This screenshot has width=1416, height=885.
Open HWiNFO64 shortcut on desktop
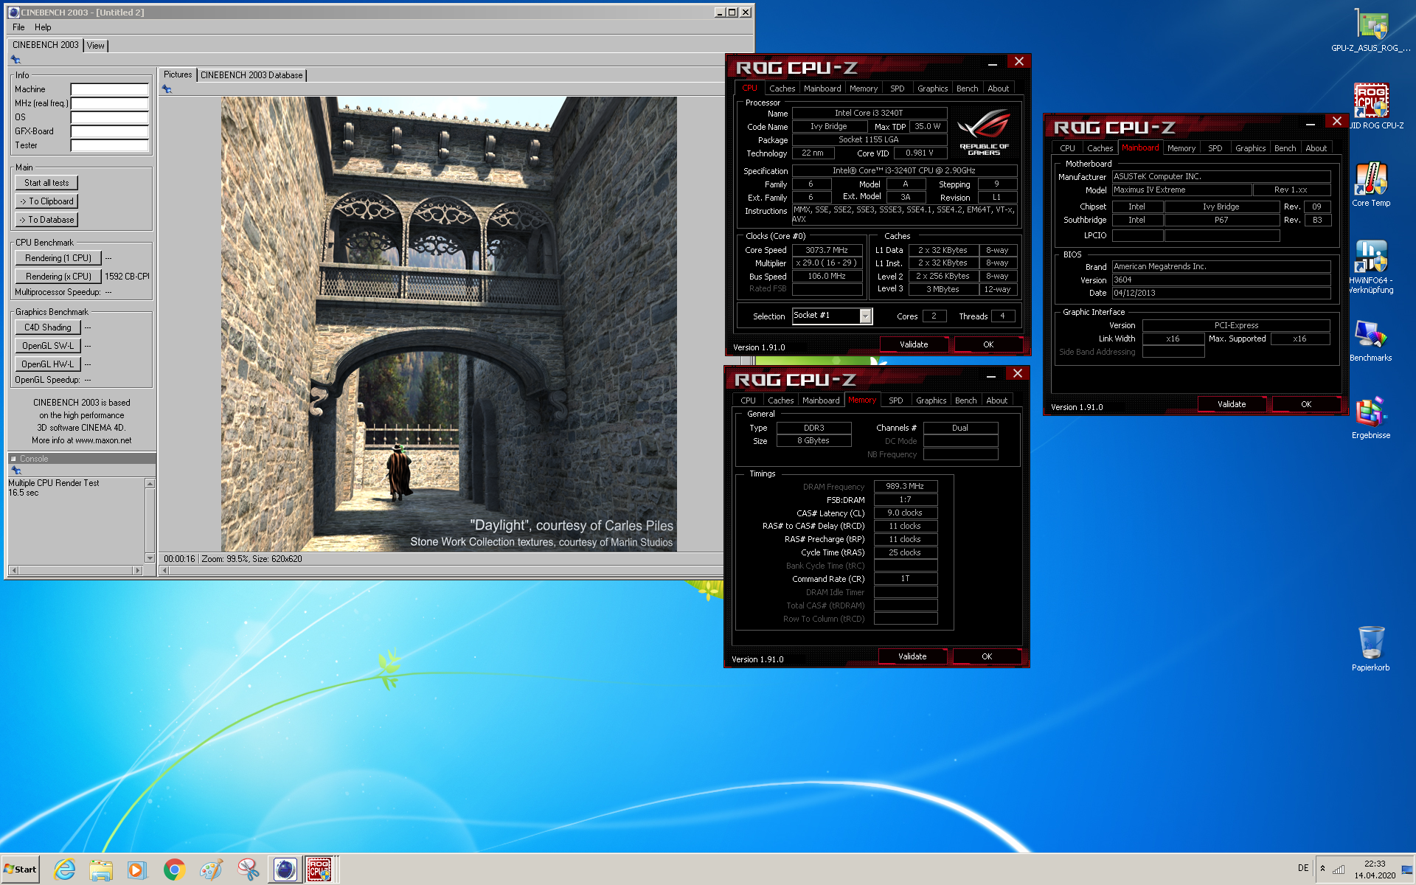click(1371, 266)
